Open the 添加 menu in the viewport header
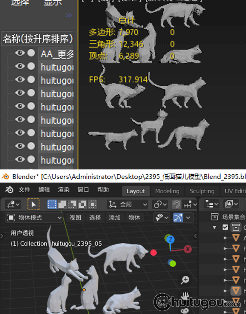This screenshot has height=314, width=246. point(115,218)
